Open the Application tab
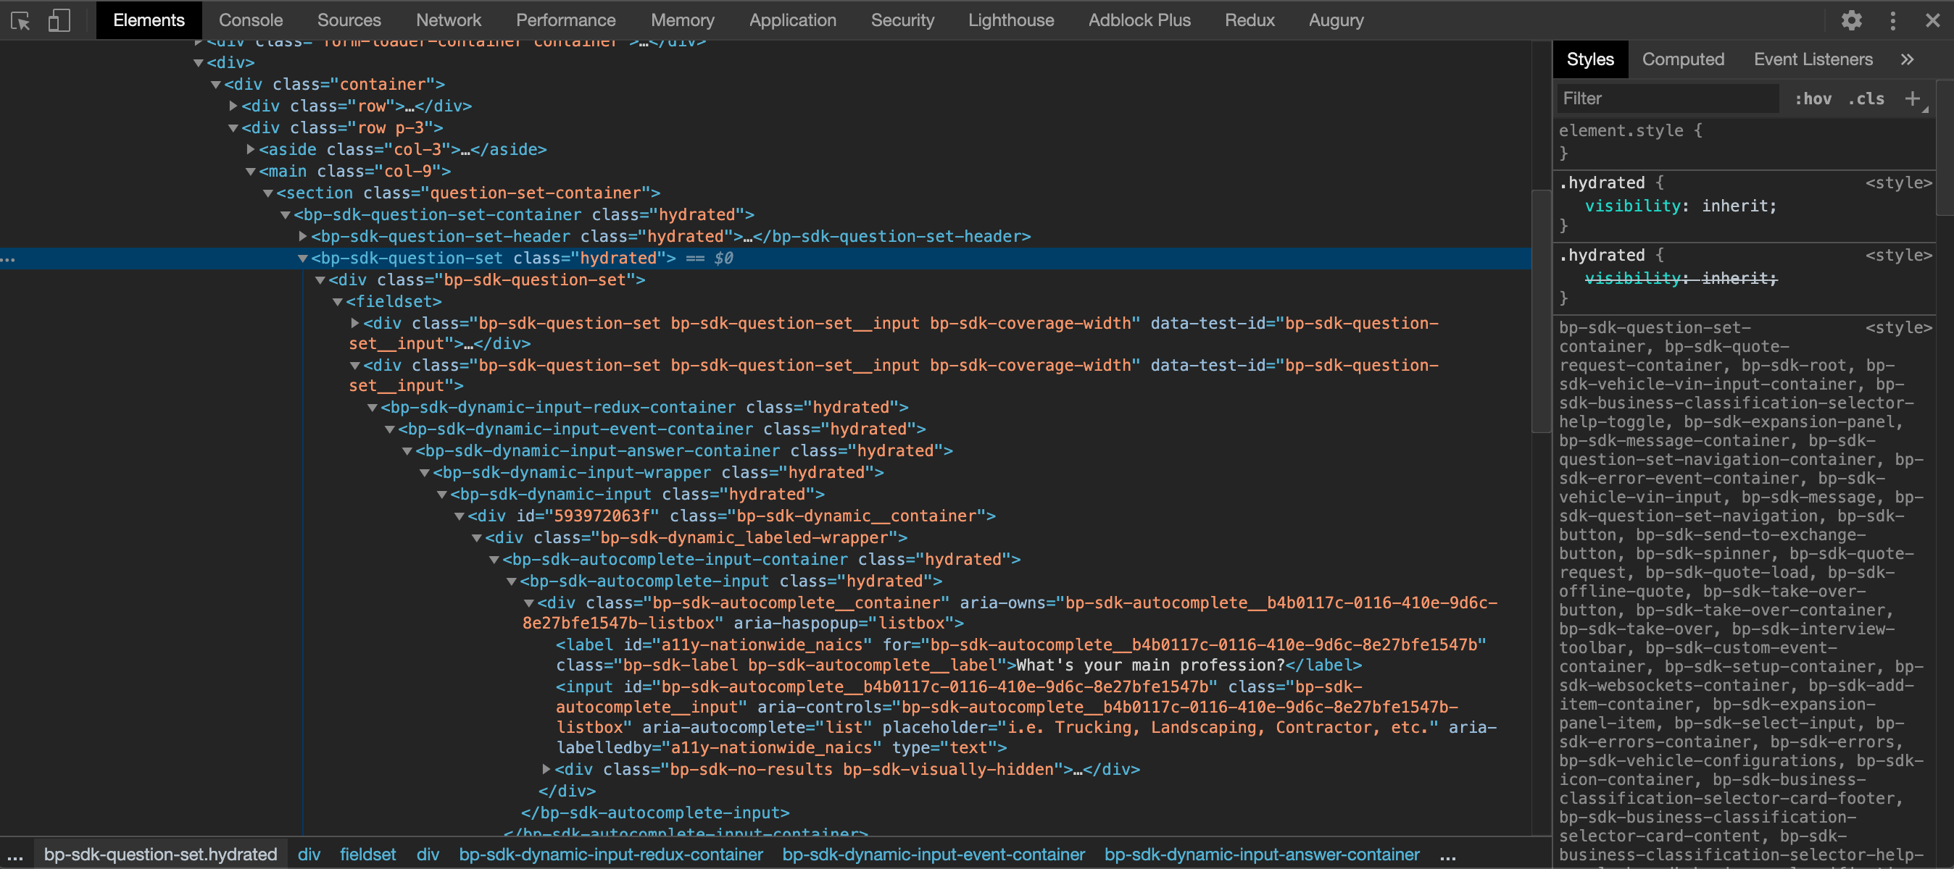The image size is (1954, 869). [793, 20]
